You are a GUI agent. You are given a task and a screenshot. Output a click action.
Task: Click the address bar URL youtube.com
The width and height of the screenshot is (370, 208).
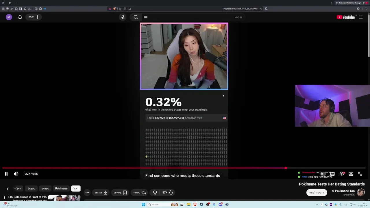pyautogui.click(x=240, y=9)
